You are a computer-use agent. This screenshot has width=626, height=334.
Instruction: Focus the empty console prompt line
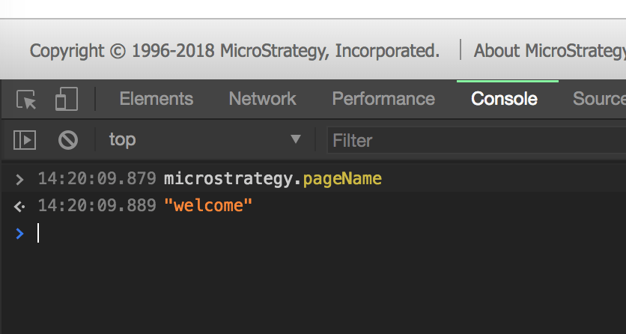click(x=300, y=234)
